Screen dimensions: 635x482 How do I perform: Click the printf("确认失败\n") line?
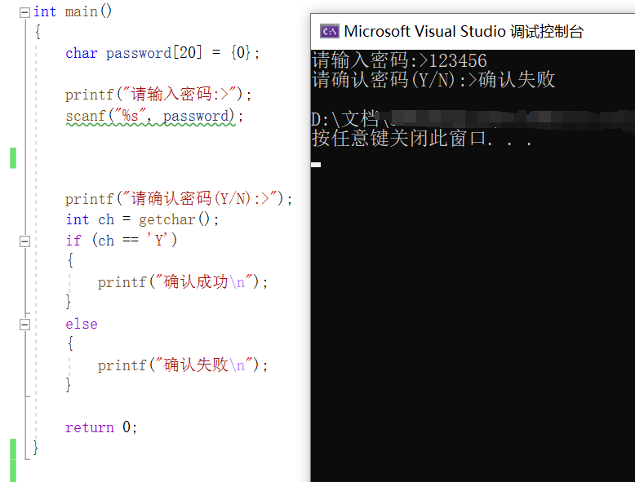pyautogui.click(x=183, y=365)
